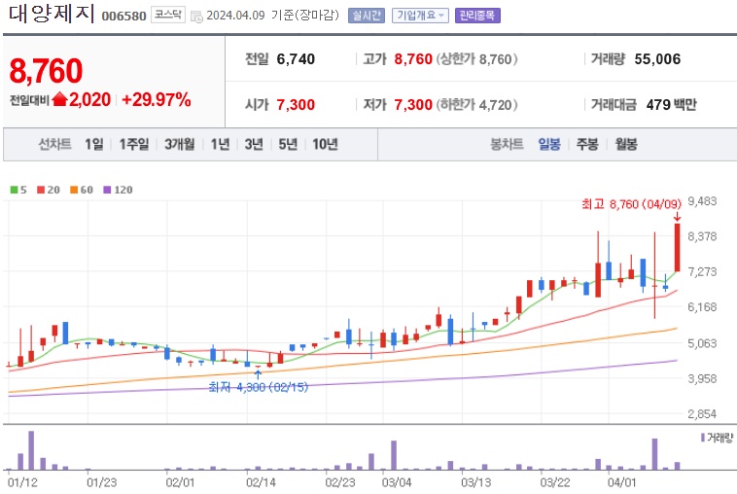Click the 02/14 date axis label
The image size is (737, 494).
261,482
